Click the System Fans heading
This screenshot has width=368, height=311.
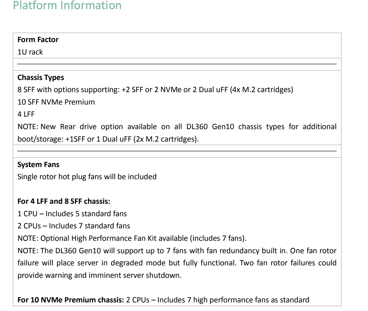click(x=38, y=165)
